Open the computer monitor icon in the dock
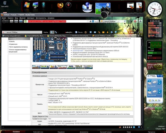The width and height of the screenshot is (166, 133). [x=35, y=5]
